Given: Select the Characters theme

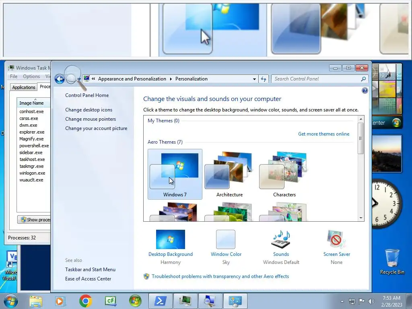Looking at the screenshot, I should (x=284, y=174).
